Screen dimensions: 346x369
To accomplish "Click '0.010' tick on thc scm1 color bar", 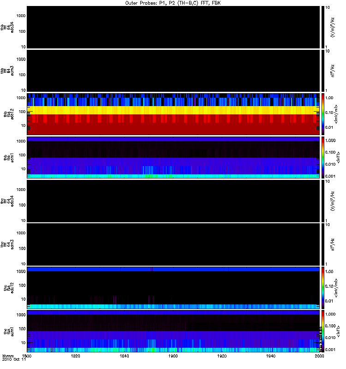I will click(x=330, y=338).
